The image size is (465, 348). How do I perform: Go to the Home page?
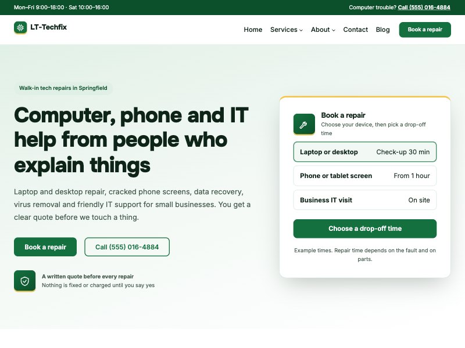point(253,30)
